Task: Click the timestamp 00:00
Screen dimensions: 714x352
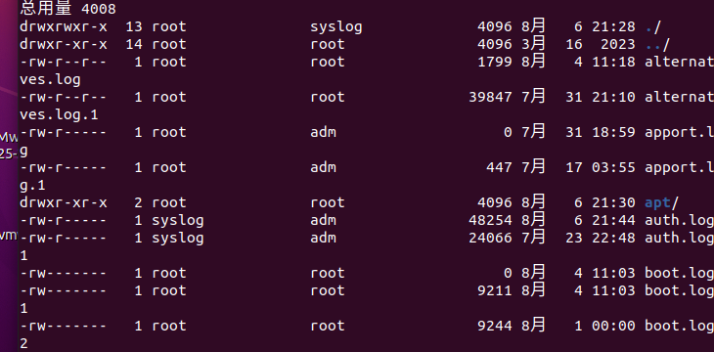Action: 613,327
